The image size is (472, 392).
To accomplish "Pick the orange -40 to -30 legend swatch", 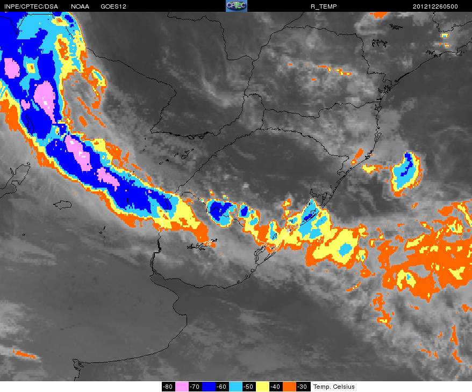I will coord(289,387).
